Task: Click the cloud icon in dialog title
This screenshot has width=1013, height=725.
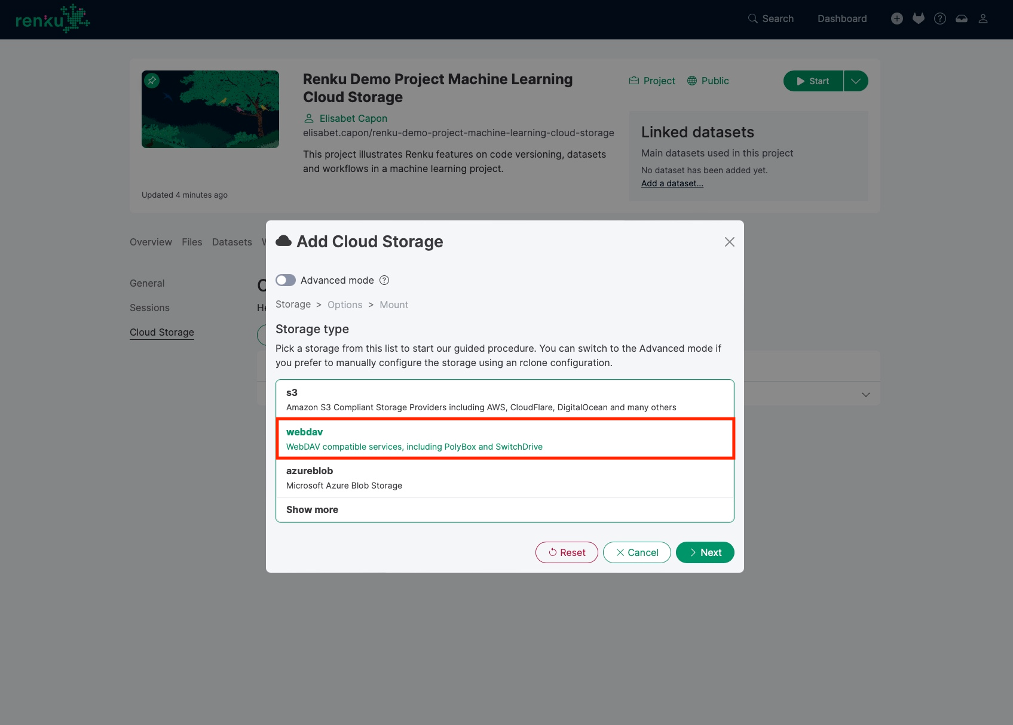Action: [283, 241]
